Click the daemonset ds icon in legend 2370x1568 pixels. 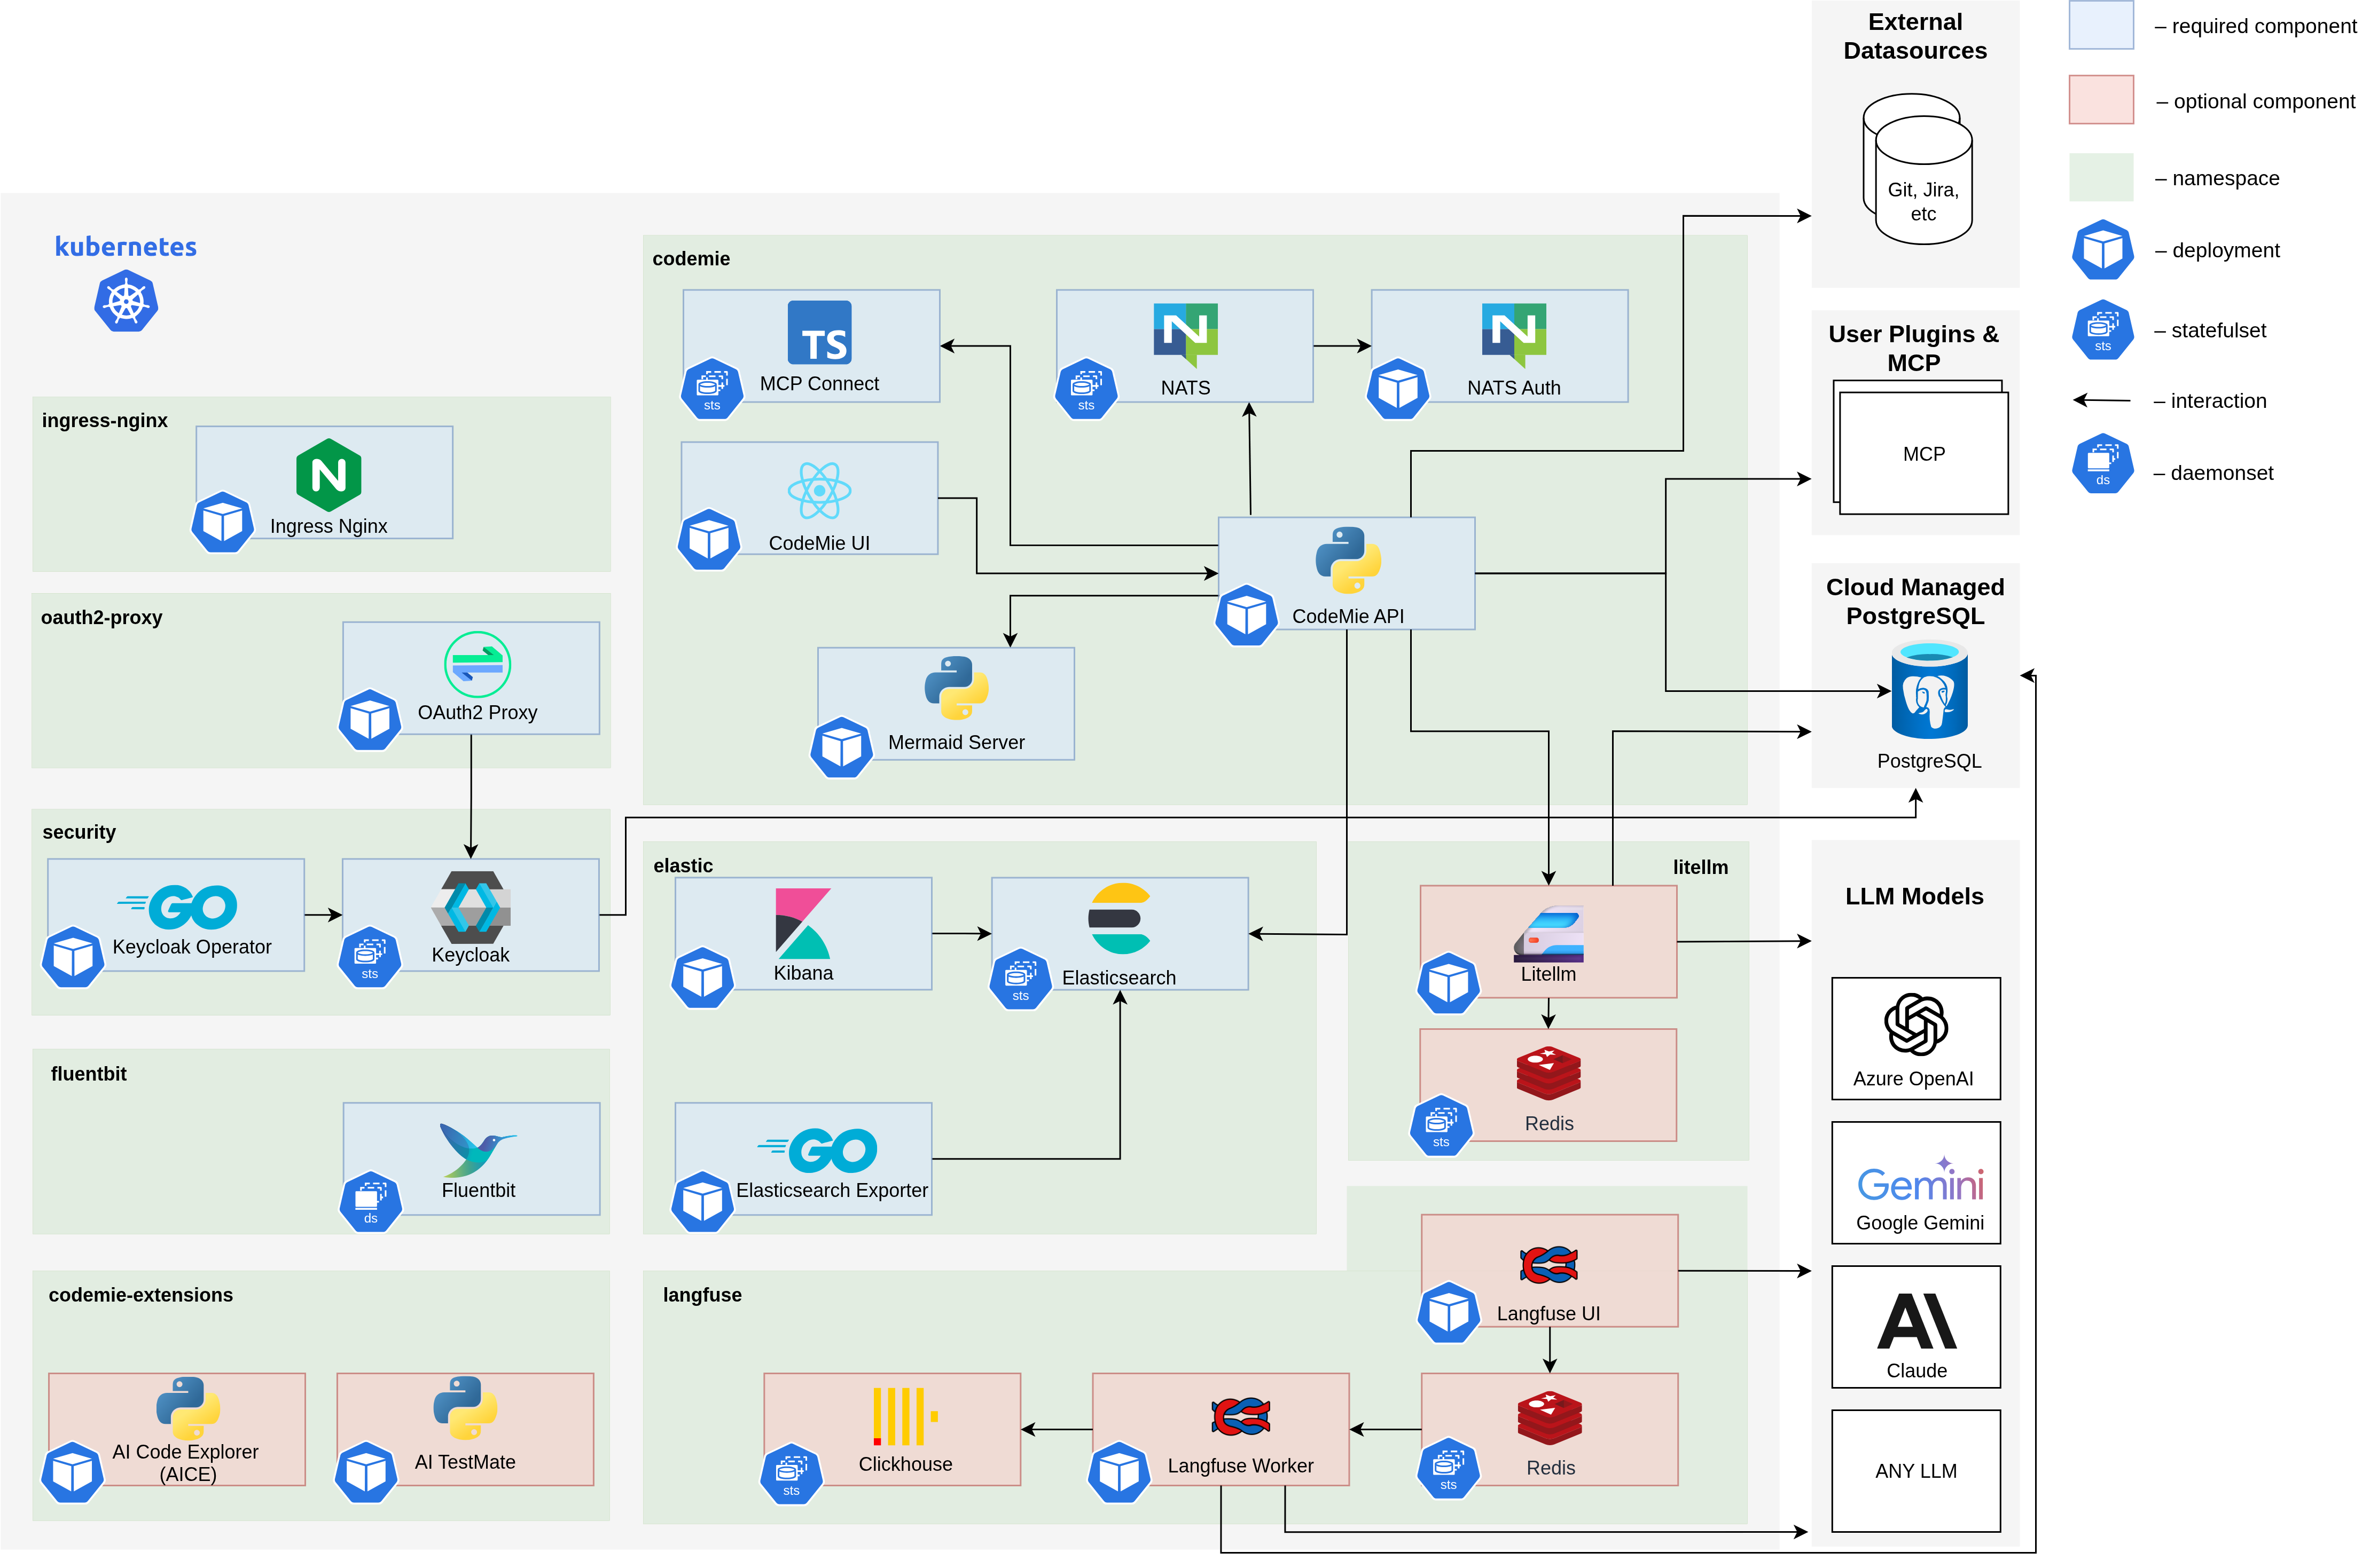click(2103, 463)
